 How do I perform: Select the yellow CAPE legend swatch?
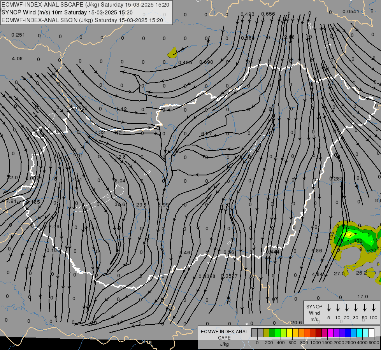(290, 332)
